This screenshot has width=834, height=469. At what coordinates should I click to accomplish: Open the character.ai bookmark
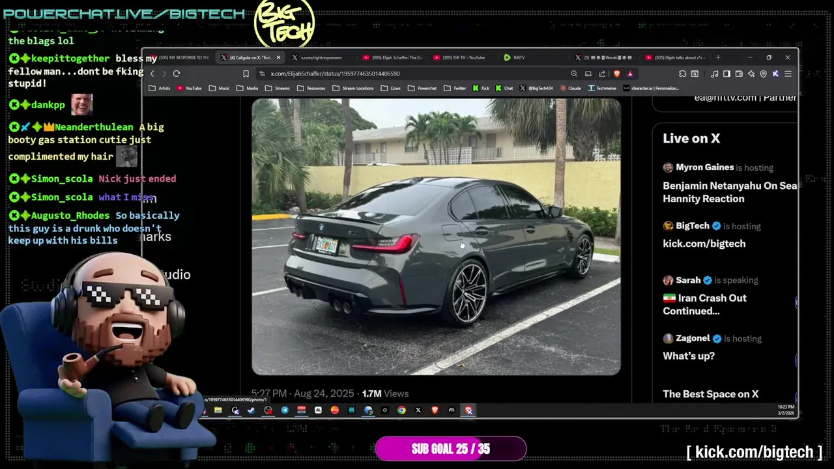pos(651,88)
